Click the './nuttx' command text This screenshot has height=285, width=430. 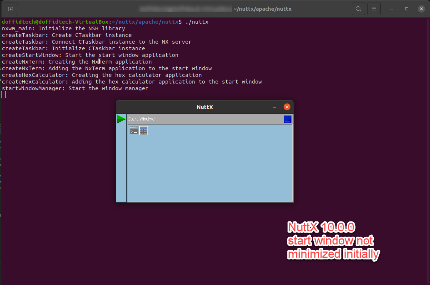tap(197, 22)
